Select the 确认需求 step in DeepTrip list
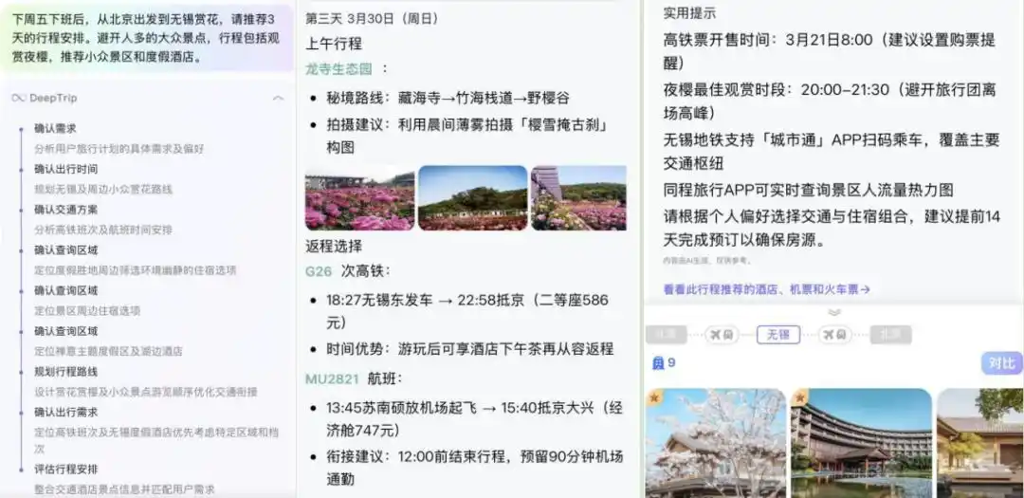Image resolution: width=1024 pixels, height=498 pixels. 55,128
